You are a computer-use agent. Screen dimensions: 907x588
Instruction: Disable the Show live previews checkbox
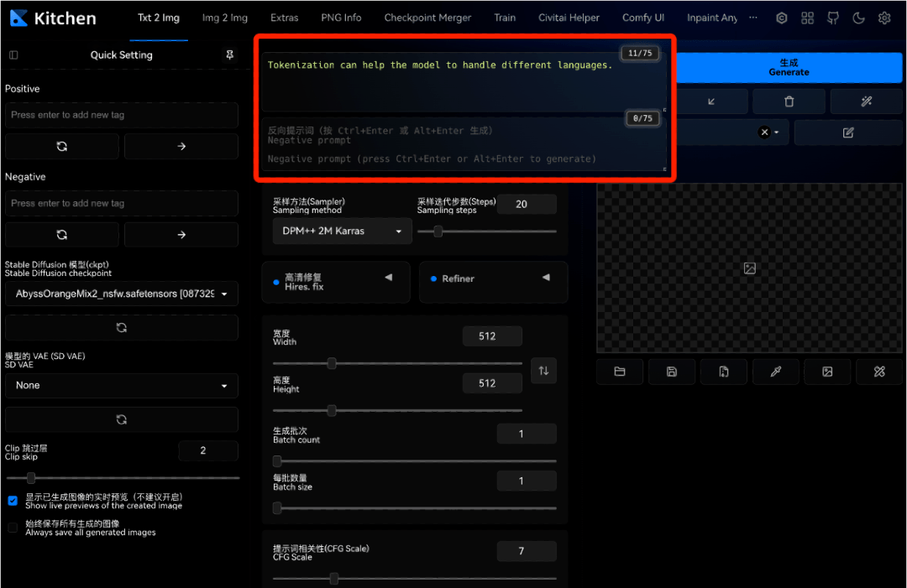coord(12,501)
